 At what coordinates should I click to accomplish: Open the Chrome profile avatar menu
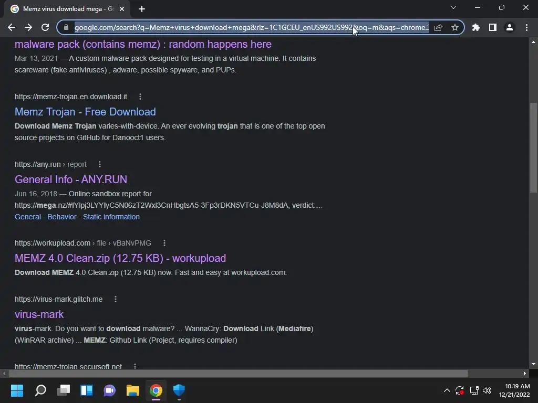[x=510, y=27]
